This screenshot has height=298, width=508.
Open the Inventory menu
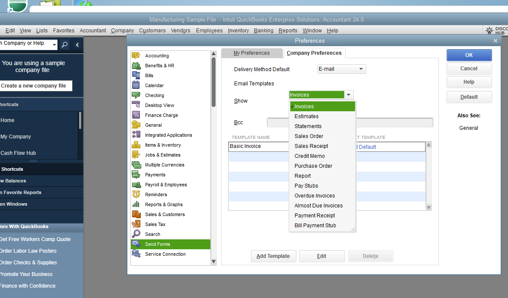238,31
